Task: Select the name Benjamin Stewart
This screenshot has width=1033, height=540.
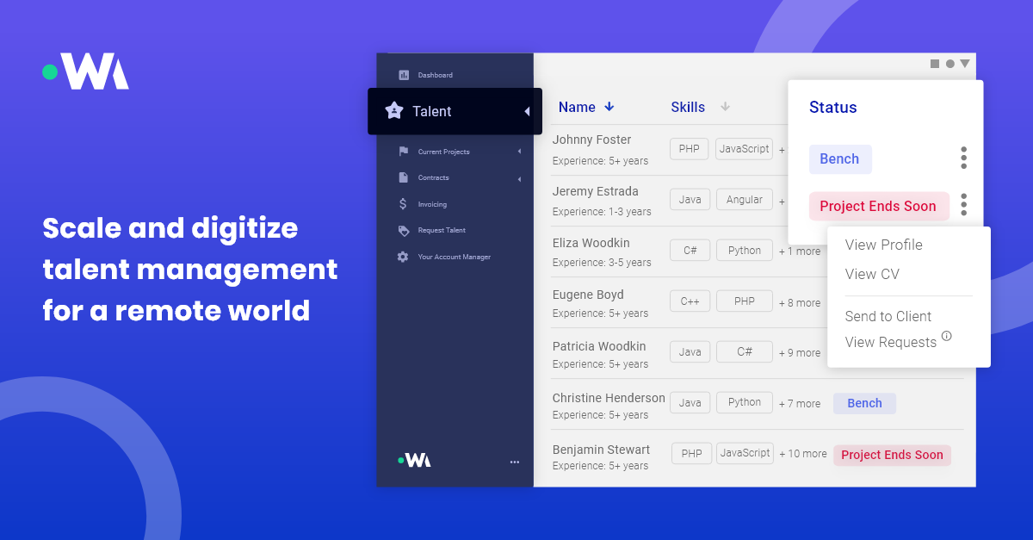Action: (601, 450)
